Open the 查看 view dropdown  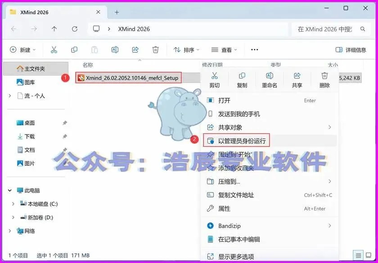pos(224,50)
